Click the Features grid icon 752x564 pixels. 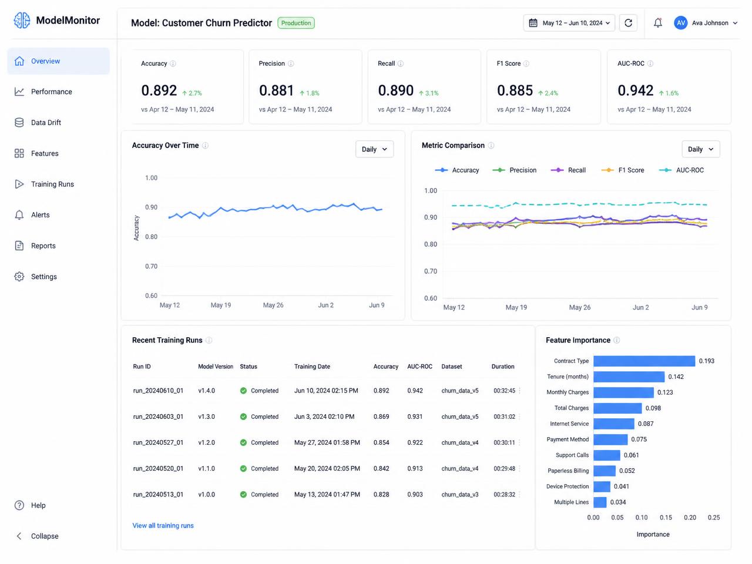(x=19, y=153)
